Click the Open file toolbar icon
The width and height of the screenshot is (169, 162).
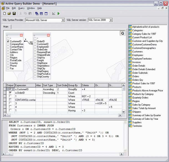(x=9, y=14)
